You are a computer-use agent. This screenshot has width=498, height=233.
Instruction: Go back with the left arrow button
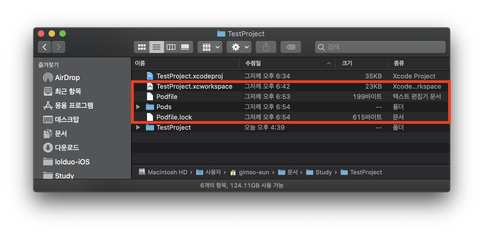[45, 47]
